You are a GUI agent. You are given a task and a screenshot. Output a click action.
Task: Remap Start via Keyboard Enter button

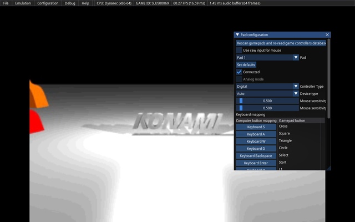[x=256, y=163]
